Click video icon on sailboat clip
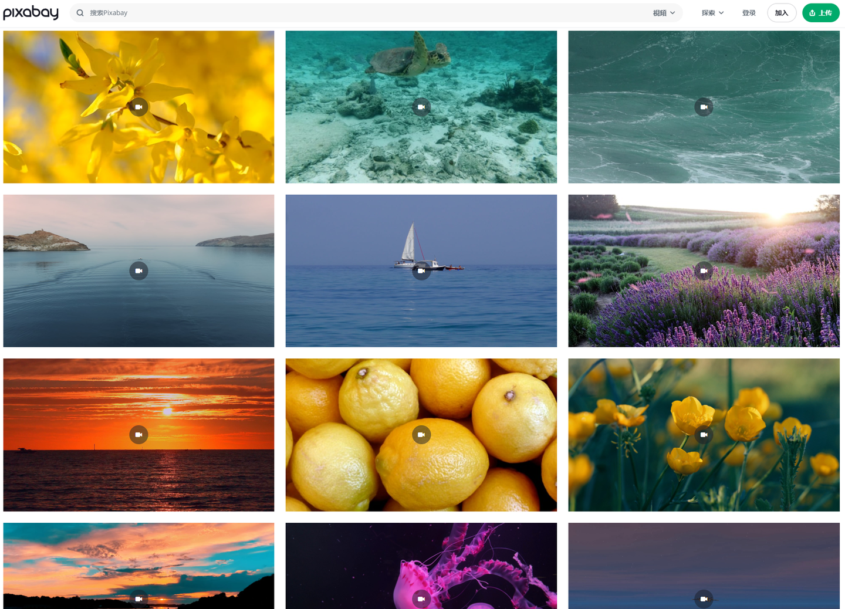The image size is (845, 609). (x=421, y=270)
